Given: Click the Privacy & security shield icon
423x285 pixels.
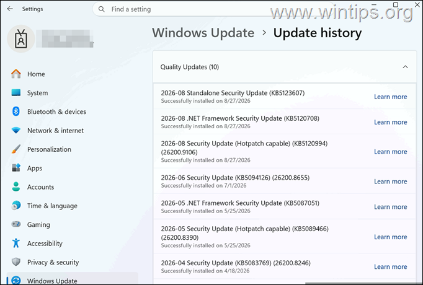Looking at the screenshot, I should pyautogui.click(x=16, y=262).
